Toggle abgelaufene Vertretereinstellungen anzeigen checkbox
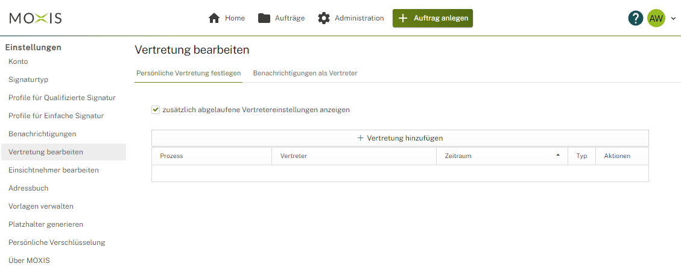The height and width of the screenshot is (269, 681). coord(156,110)
